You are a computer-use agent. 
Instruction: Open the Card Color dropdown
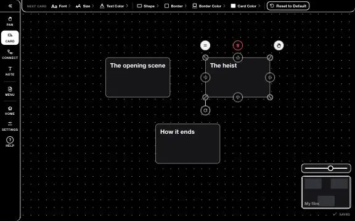(245, 6)
